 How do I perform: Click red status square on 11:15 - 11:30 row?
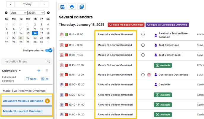[66, 45]
